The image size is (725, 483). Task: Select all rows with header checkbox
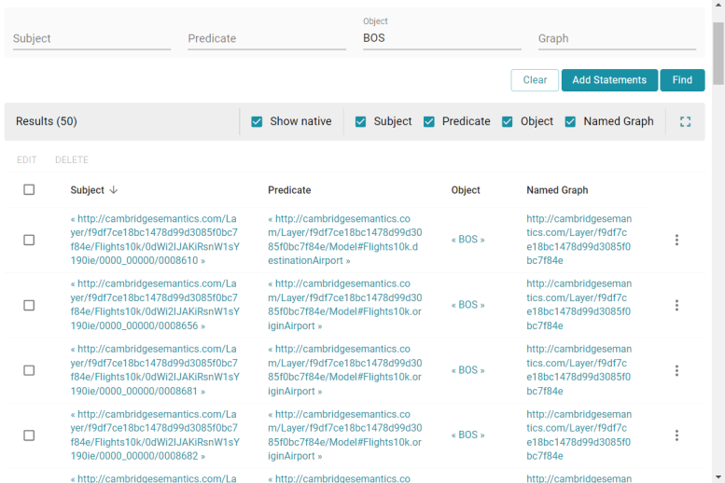[x=29, y=189]
